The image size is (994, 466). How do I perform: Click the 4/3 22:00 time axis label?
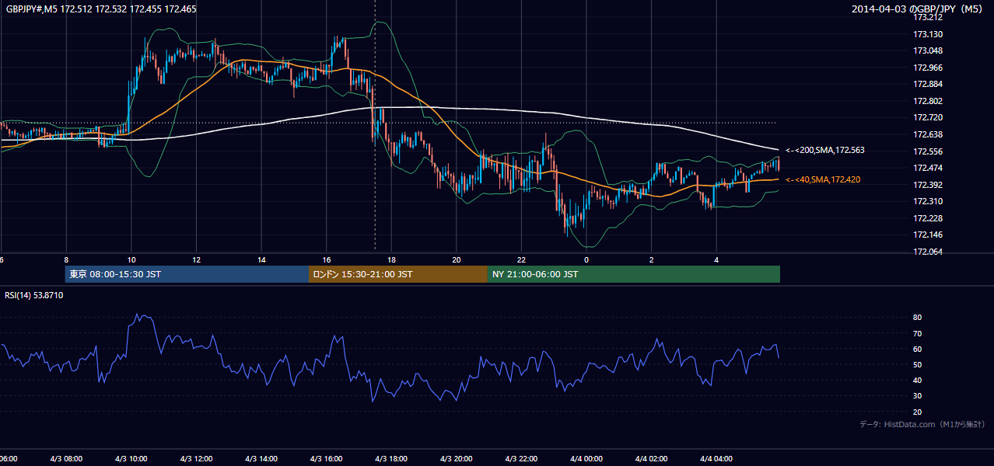(522, 458)
